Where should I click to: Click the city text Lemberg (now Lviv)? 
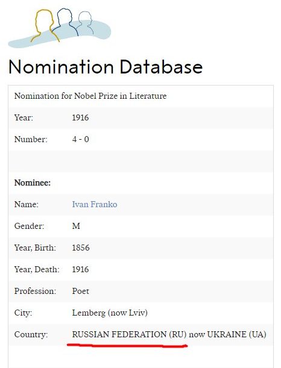[110, 313]
